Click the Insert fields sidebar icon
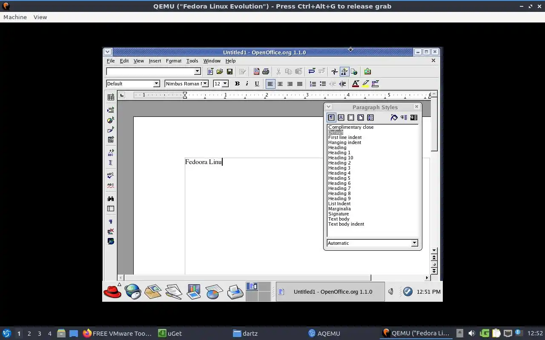 tap(111, 110)
